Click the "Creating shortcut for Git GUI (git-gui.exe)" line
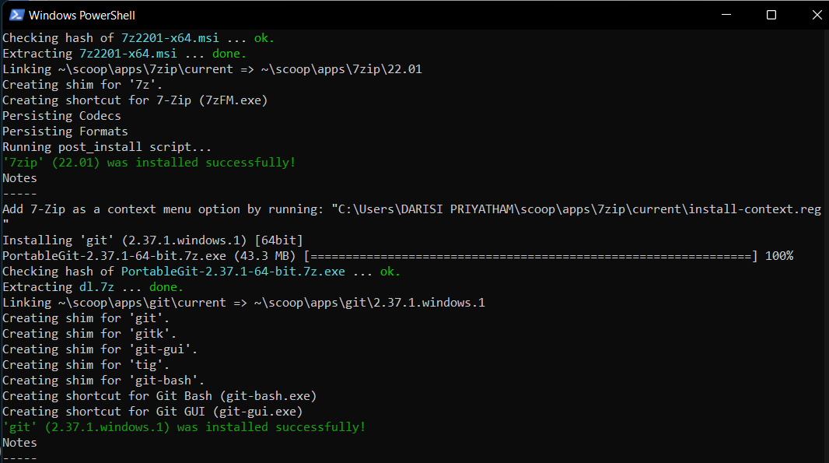 (152, 412)
